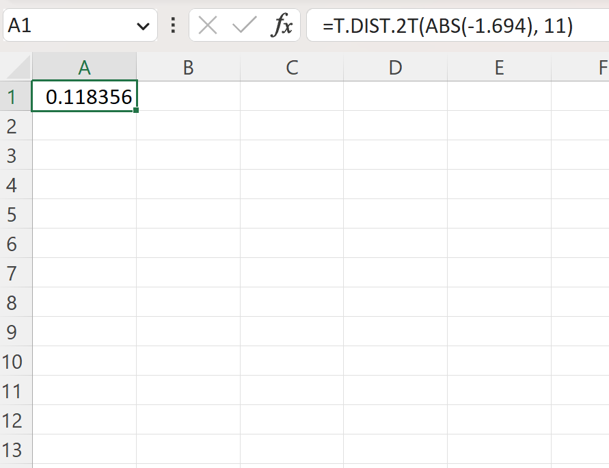Open the Name Box dropdown arrow

[x=143, y=25]
